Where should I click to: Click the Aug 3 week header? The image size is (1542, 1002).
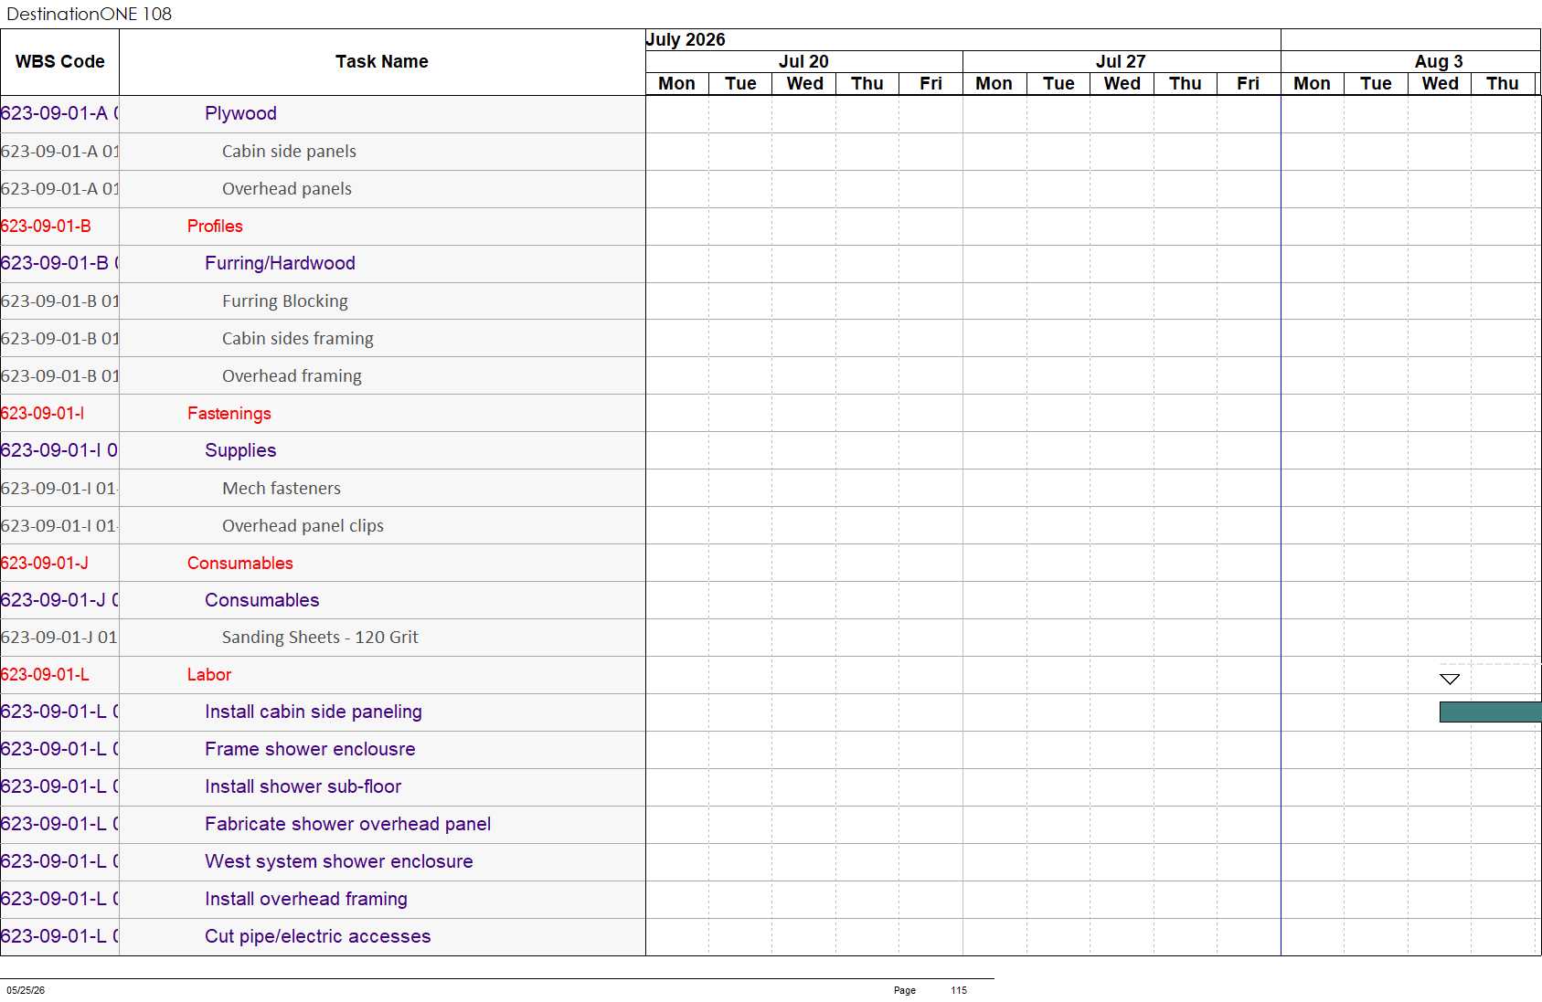pos(1439,61)
